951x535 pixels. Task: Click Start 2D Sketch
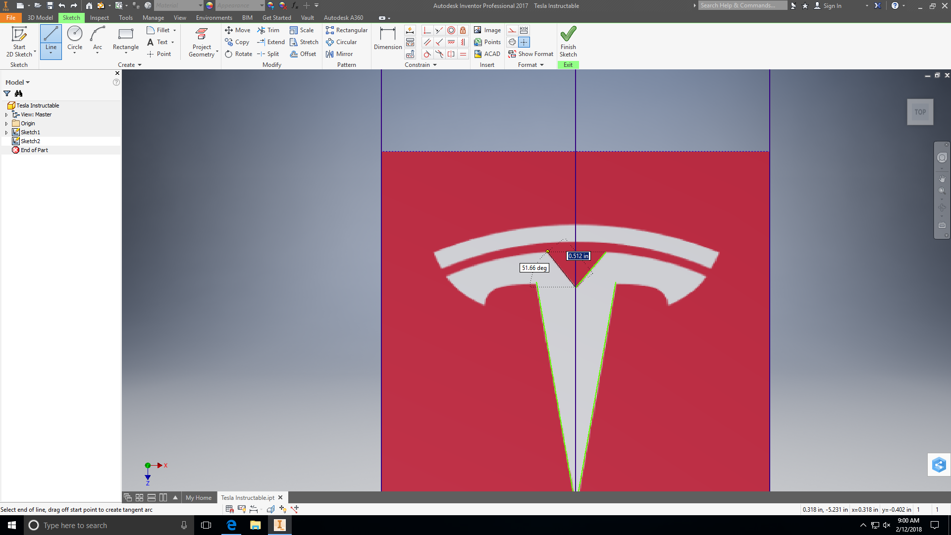pos(19,42)
